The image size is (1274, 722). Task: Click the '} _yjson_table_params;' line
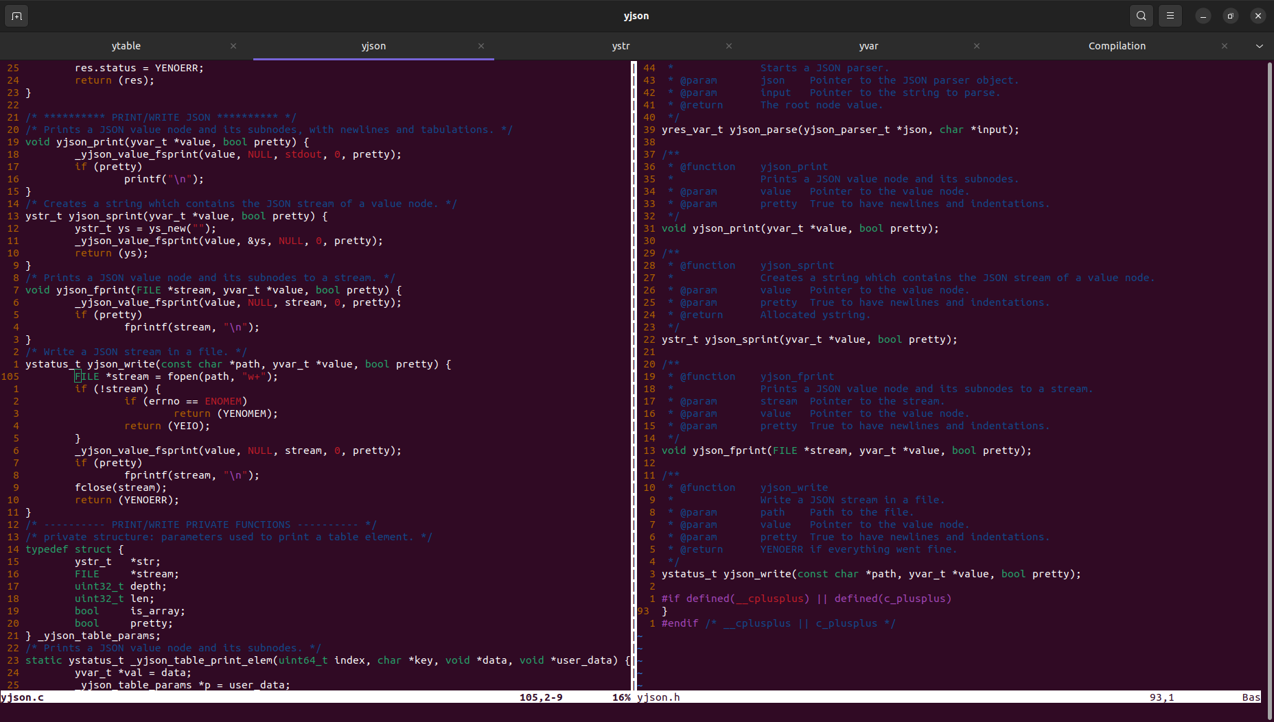[x=93, y=636]
